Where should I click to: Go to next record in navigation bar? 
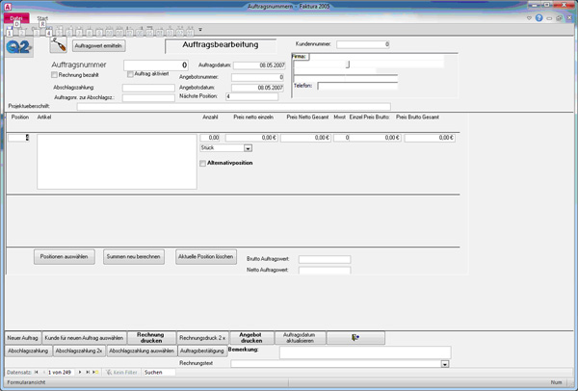pos(80,372)
